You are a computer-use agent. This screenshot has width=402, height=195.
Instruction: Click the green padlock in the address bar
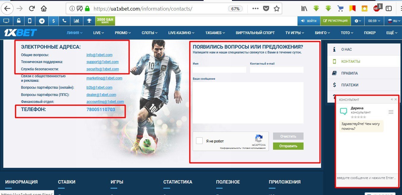click(88, 9)
